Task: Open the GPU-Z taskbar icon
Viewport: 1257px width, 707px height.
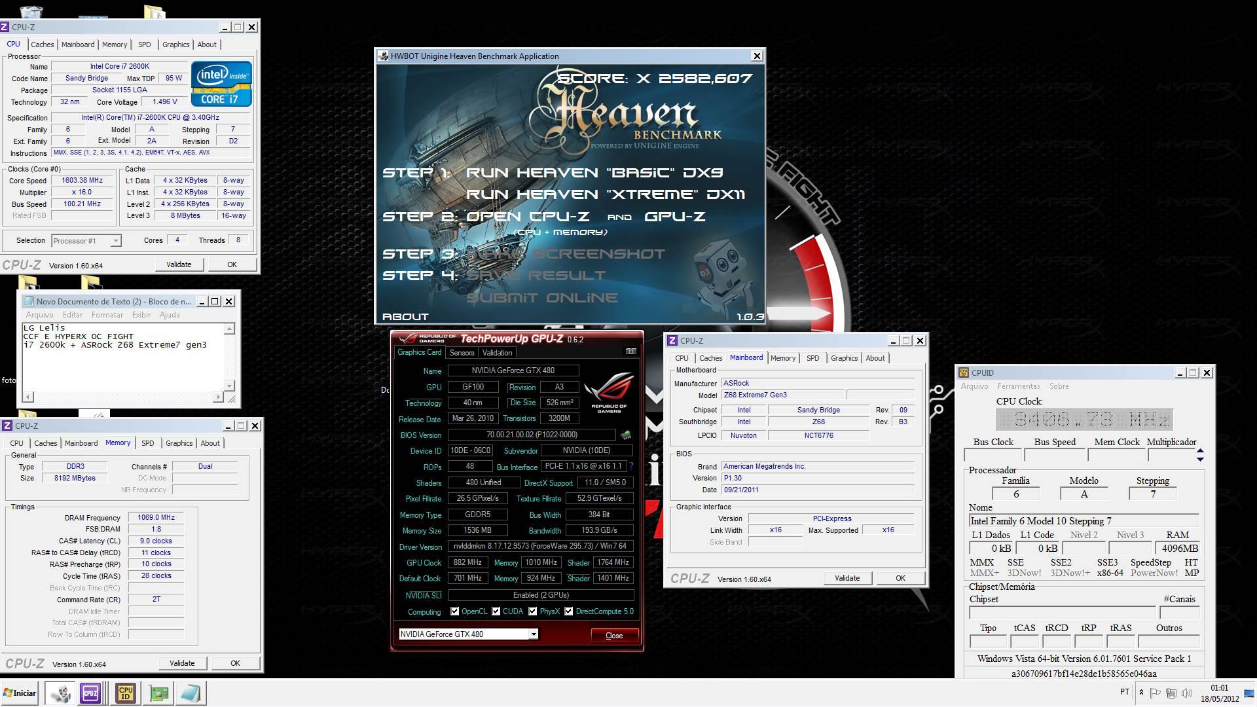Action: tap(159, 693)
